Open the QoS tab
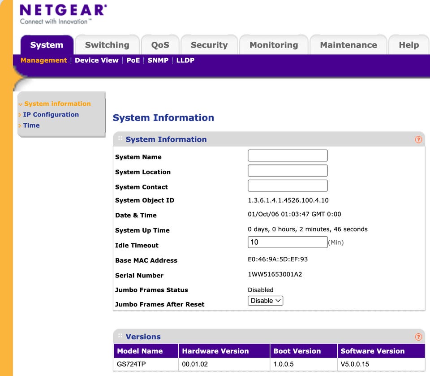The height and width of the screenshot is (376, 430). point(160,45)
